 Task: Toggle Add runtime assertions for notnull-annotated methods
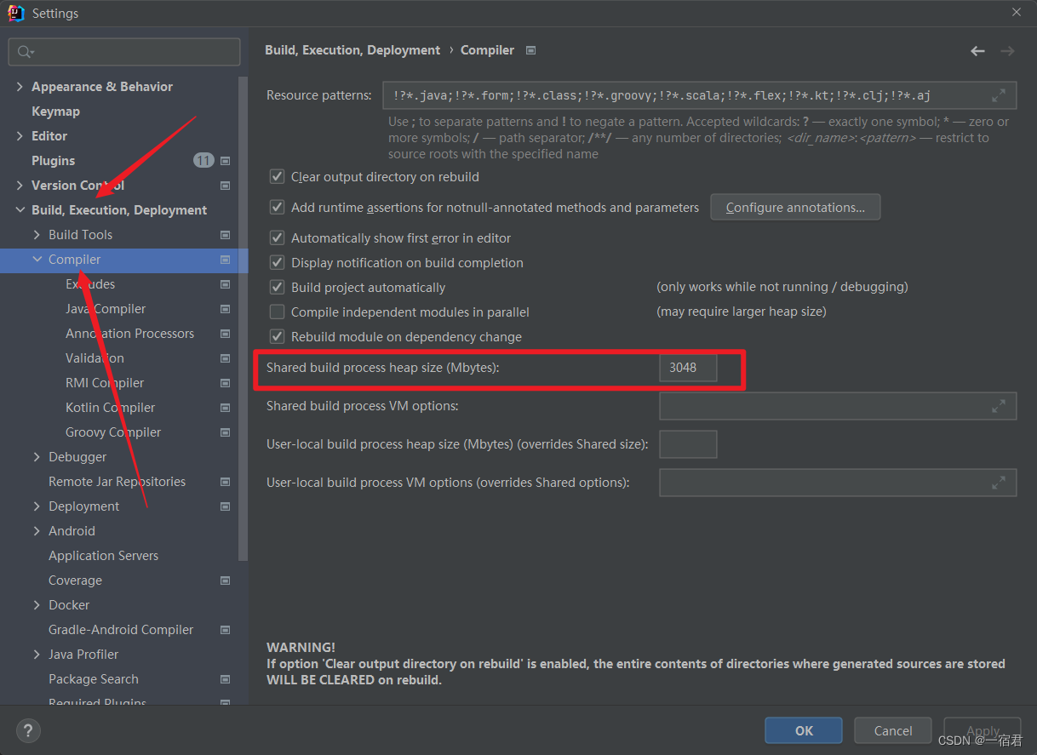(277, 207)
